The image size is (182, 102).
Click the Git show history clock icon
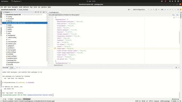173,10
